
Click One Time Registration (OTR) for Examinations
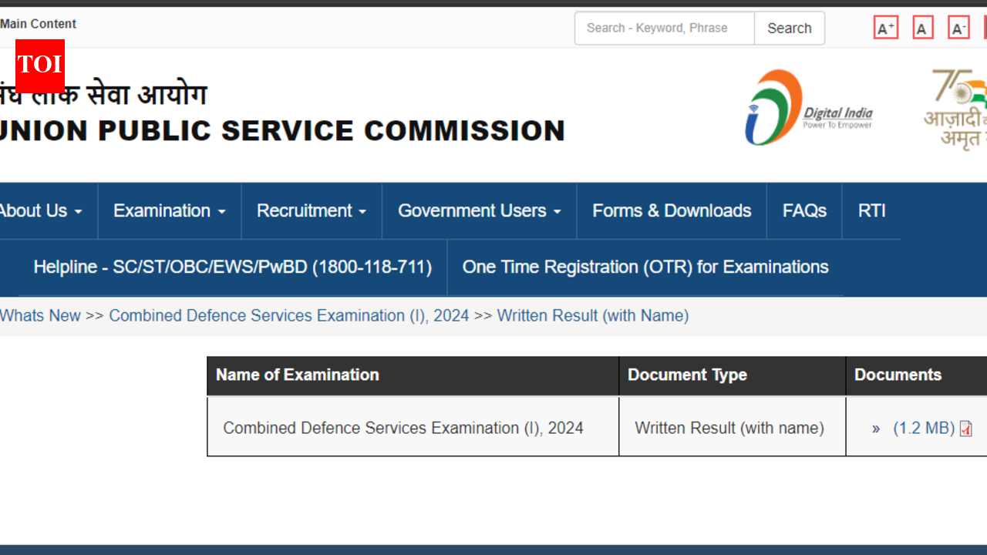(x=645, y=267)
